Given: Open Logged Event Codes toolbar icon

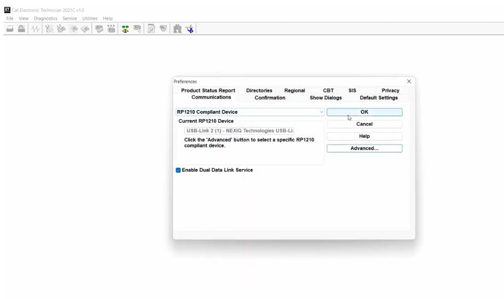Looking at the screenshot, I should (x=85, y=29).
